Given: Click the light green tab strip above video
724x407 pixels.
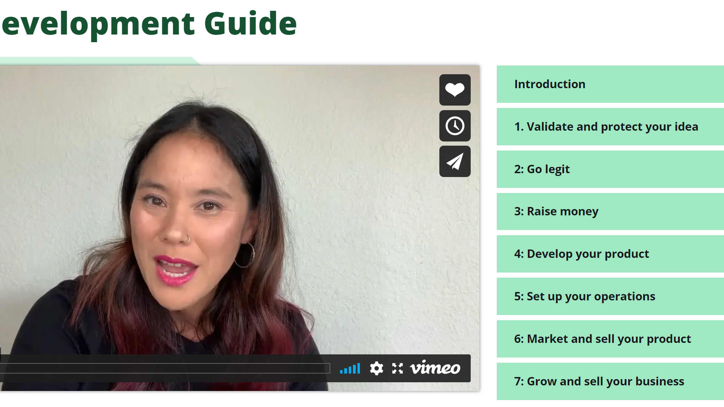Looking at the screenshot, I should [x=99, y=61].
